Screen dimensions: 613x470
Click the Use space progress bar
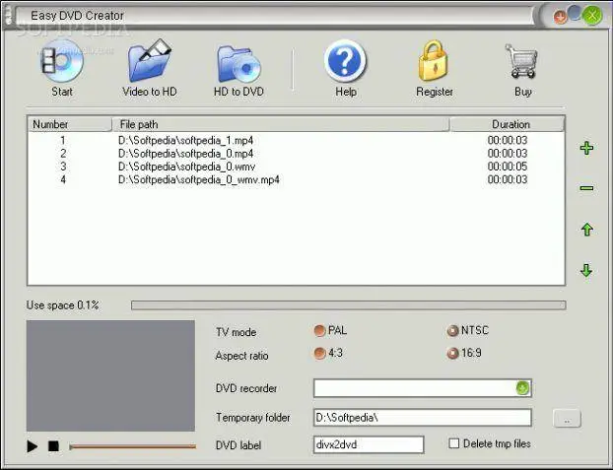click(x=348, y=305)
